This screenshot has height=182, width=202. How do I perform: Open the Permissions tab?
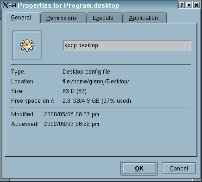(x=63, y=18)
